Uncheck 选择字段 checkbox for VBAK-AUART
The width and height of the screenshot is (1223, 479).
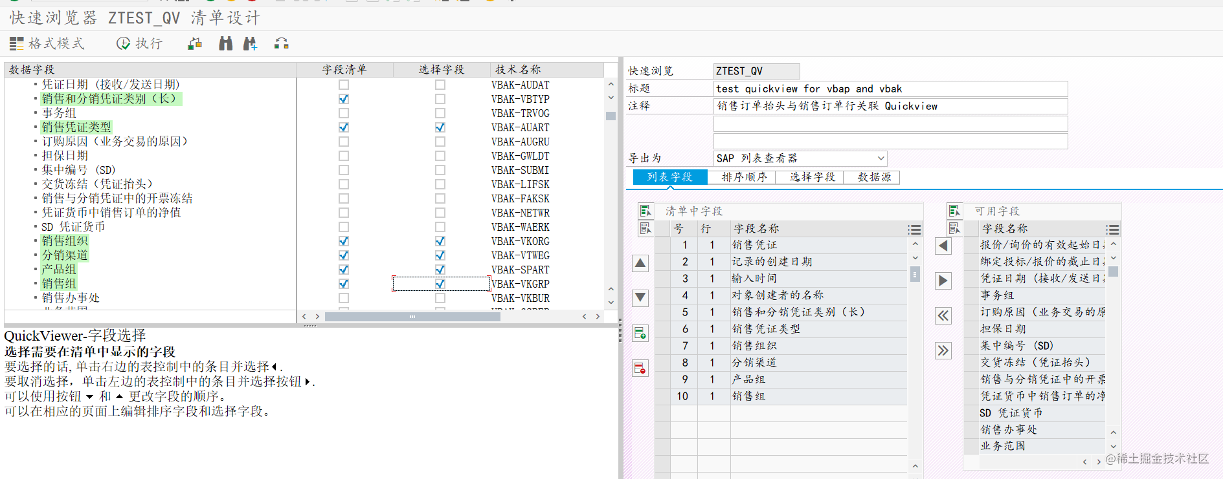[x=440, y=127]
